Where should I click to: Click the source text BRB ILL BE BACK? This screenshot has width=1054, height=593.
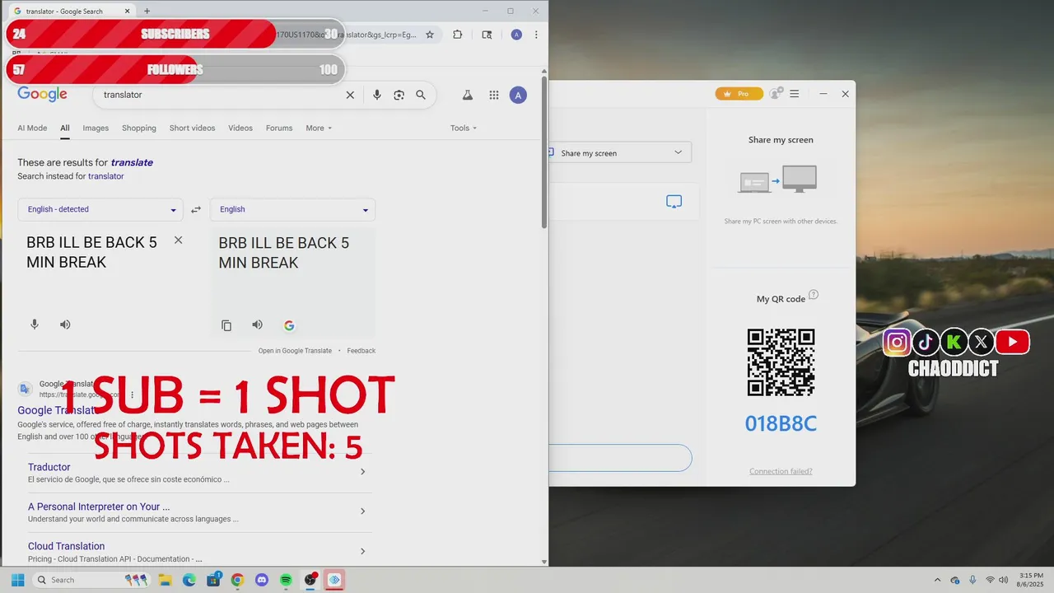tap(91, 252)
